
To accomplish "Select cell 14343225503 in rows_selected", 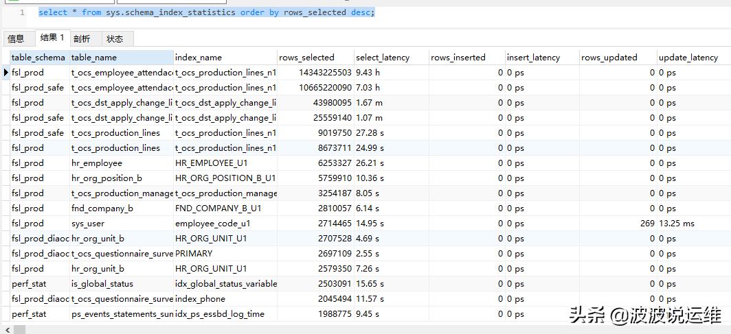I will pos(315,73).
